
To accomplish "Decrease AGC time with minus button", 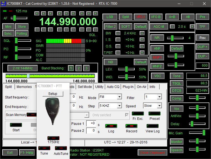I will pos(172,27).
